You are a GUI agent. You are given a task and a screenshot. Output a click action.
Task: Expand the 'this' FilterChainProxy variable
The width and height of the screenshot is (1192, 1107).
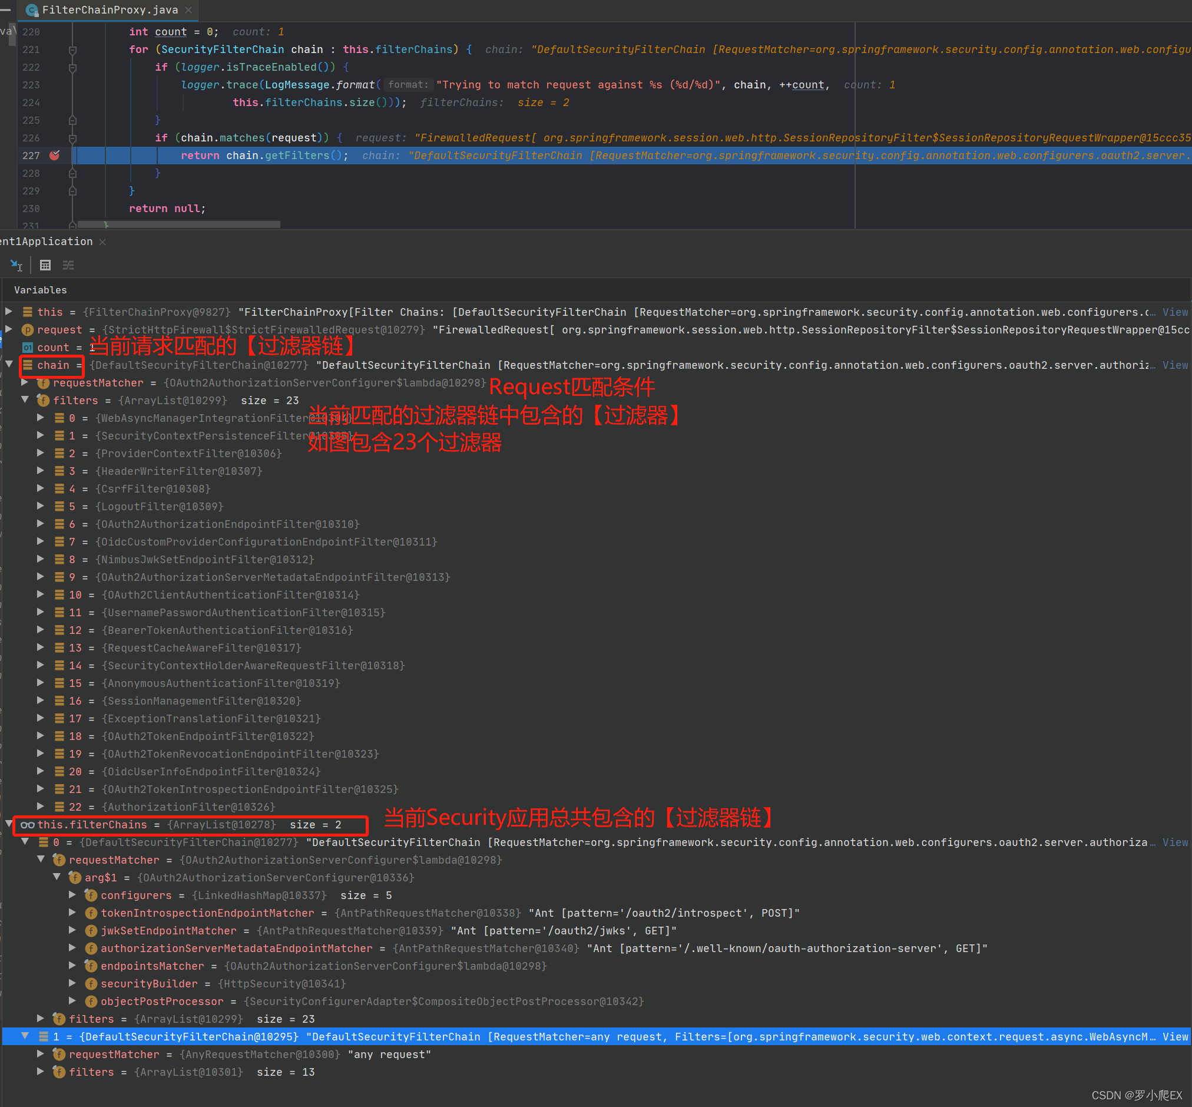click(8, 312)
